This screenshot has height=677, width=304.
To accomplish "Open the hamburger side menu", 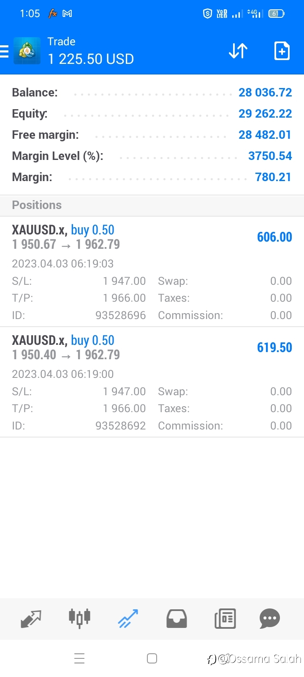I will point(4,51).
